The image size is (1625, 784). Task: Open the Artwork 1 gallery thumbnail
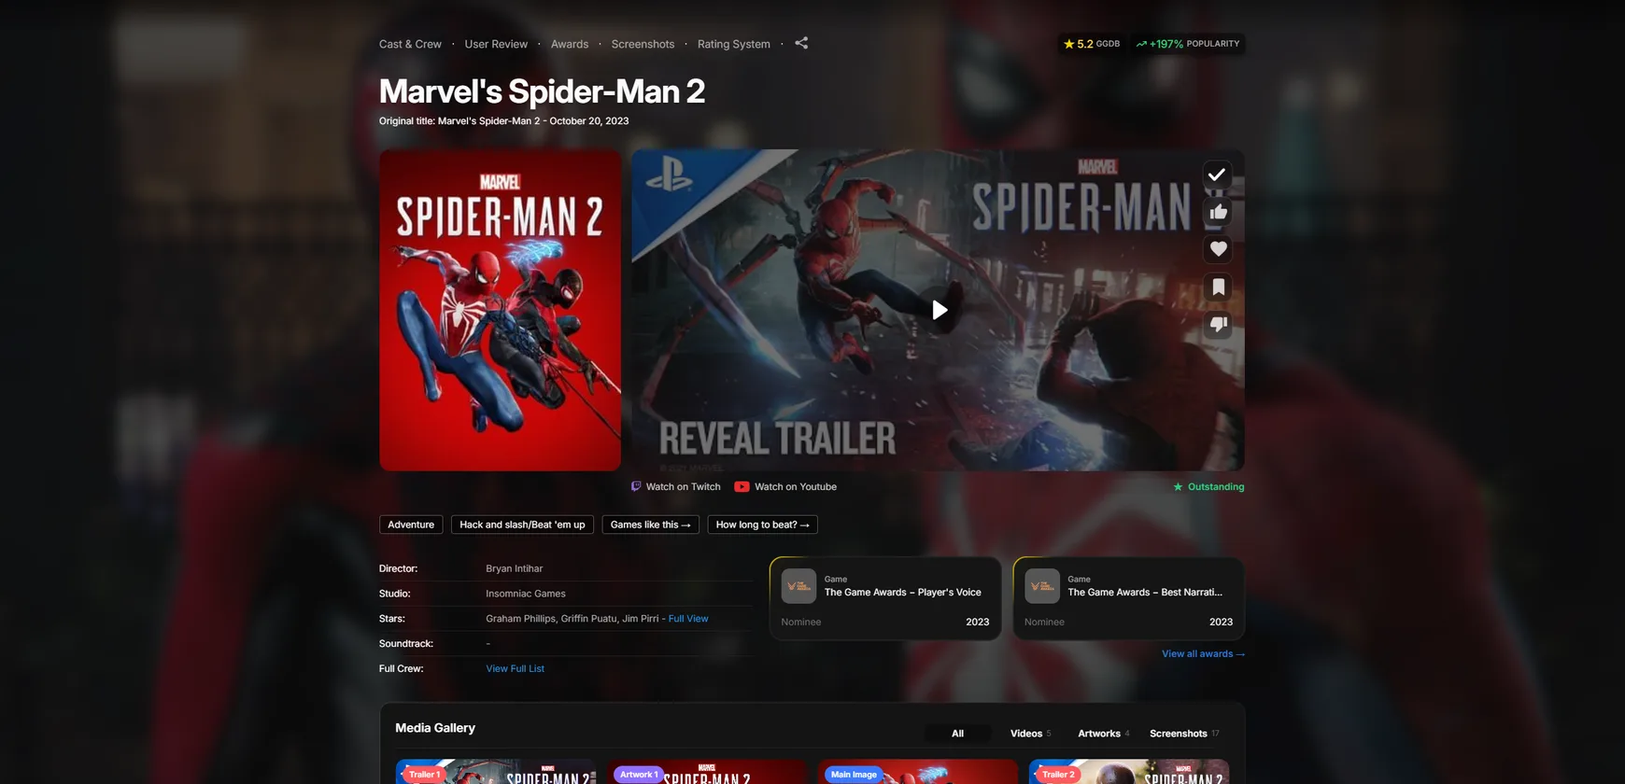click(x=707, y=772)
